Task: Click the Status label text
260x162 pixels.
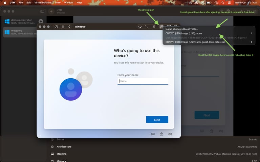Action: [x=60, y=139]
